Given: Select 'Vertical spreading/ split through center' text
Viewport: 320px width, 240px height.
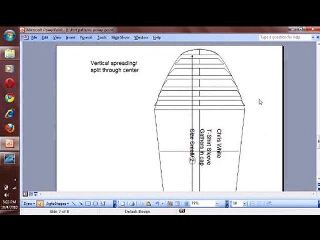Looking at the screenshot, I should point(114,67).
